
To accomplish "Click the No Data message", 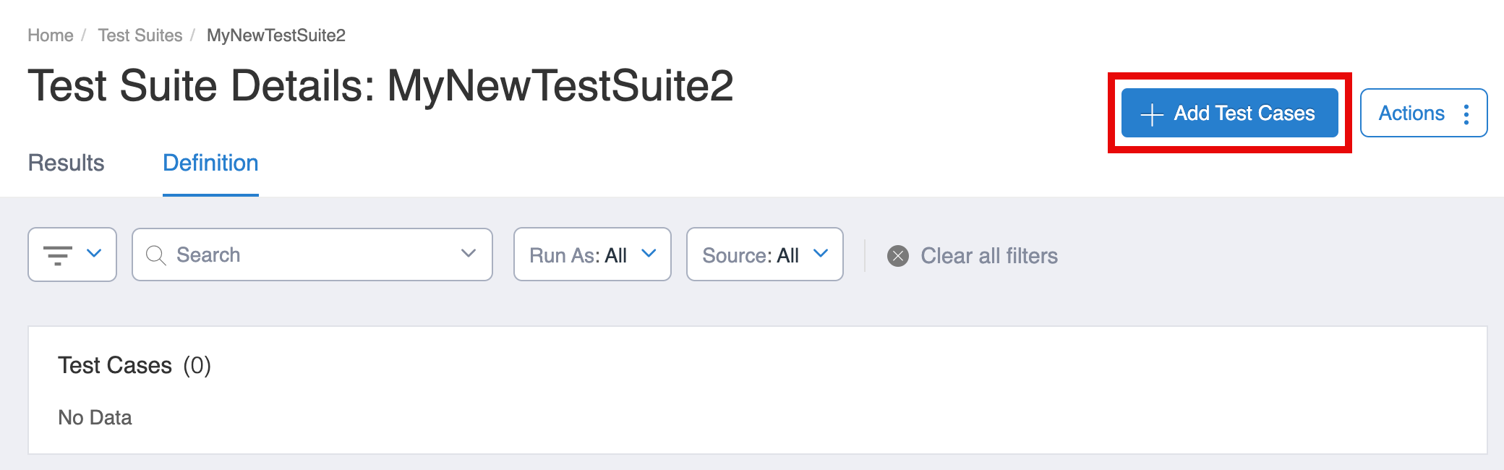I will point(95,418).
